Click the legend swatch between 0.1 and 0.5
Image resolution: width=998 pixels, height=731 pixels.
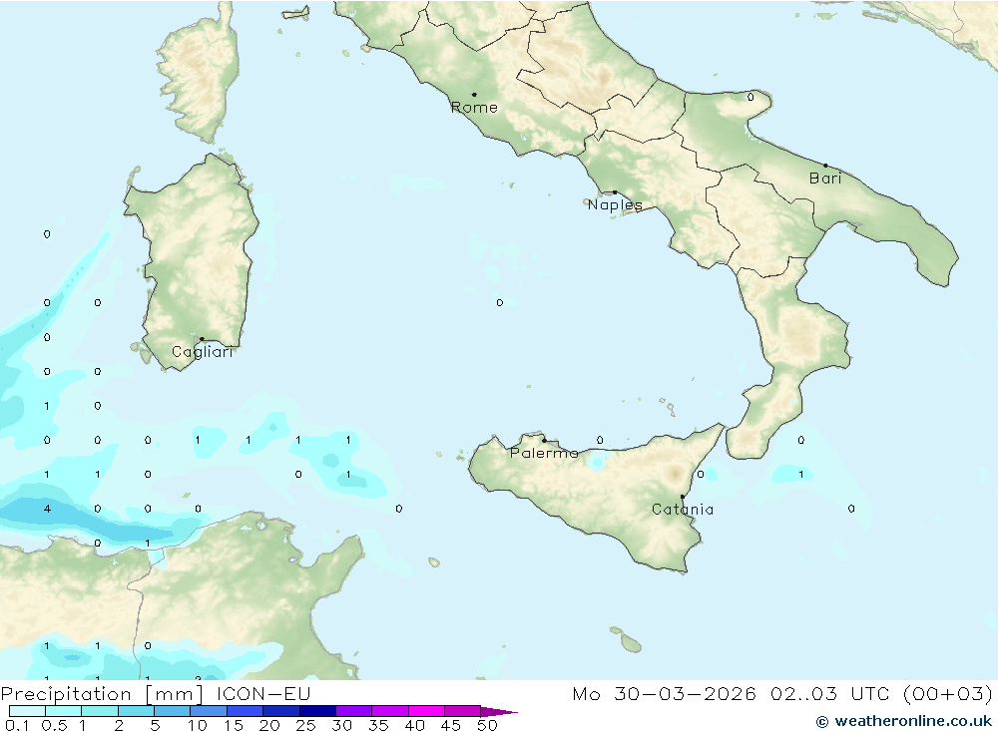(x=27, y=711)
